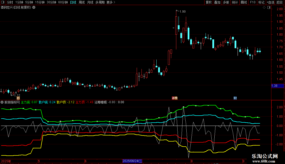Screen dimensions: 285x164
Task: Toggle the 复权 adjustment option
Action: [209, 2]
